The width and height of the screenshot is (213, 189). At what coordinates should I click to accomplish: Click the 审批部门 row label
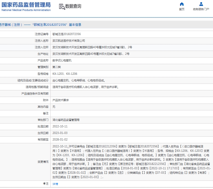[43, 120]
